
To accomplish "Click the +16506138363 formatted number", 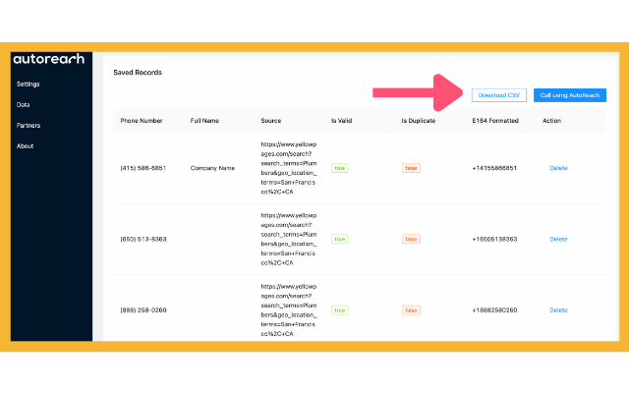I will [x=494, y=239].
